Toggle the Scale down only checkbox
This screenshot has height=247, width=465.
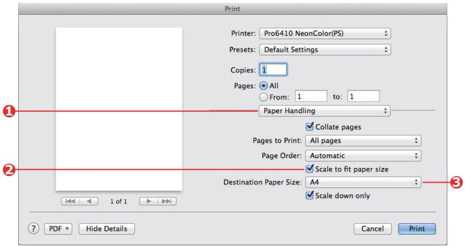click(x=309, y=195)
